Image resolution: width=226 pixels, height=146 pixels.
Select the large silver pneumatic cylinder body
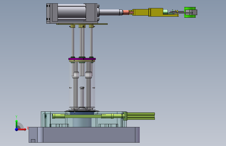72,13
